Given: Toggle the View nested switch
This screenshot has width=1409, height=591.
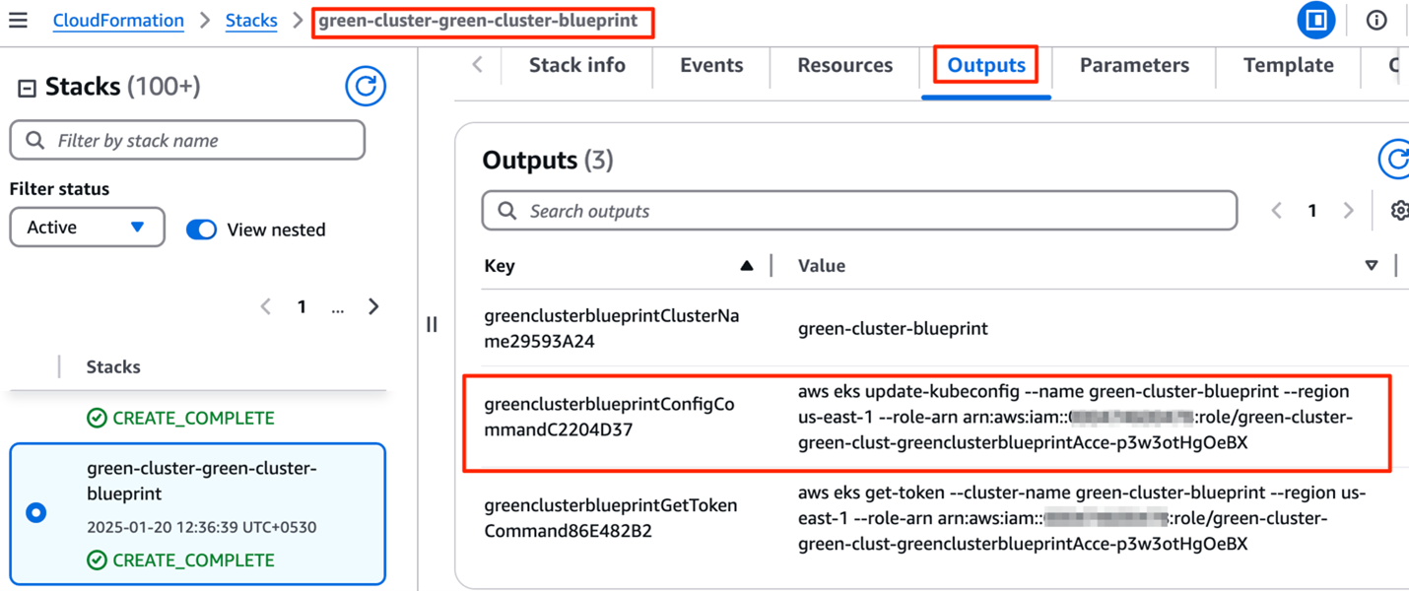Looking at the screenshot, I should (x=201, y=230).
